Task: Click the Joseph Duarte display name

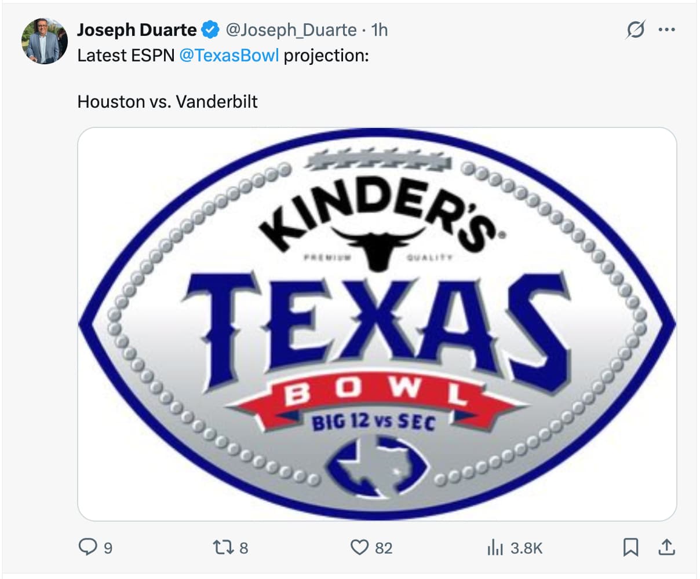Action: (137, 30)
